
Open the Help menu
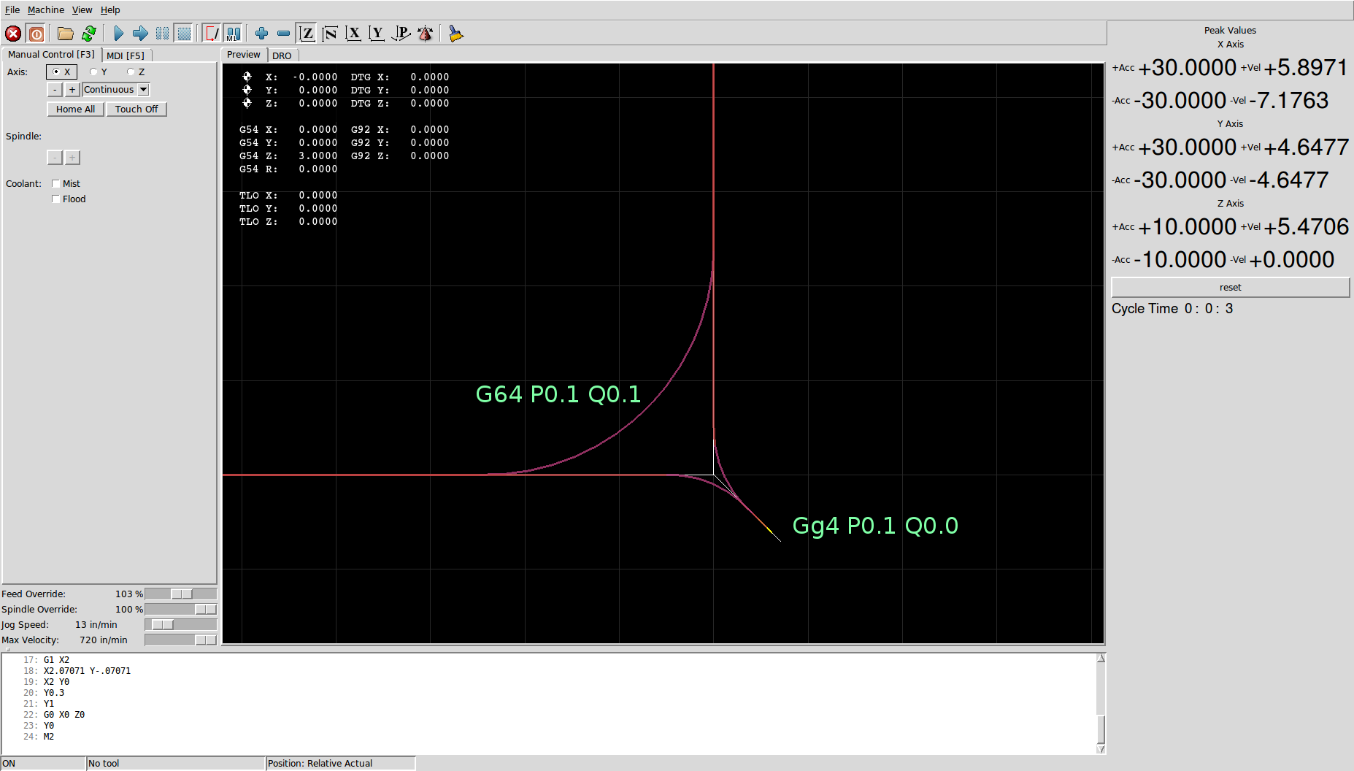(110, 9)
